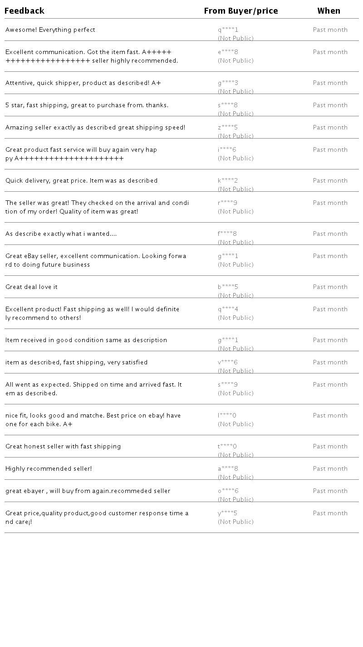Click buyer q****4 username
The image size is (363, 647).
[228, 309]
